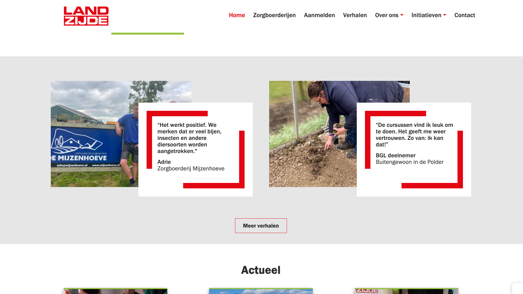
Task: Open the left Actueel news card image
Action: (x=115, y=291)
